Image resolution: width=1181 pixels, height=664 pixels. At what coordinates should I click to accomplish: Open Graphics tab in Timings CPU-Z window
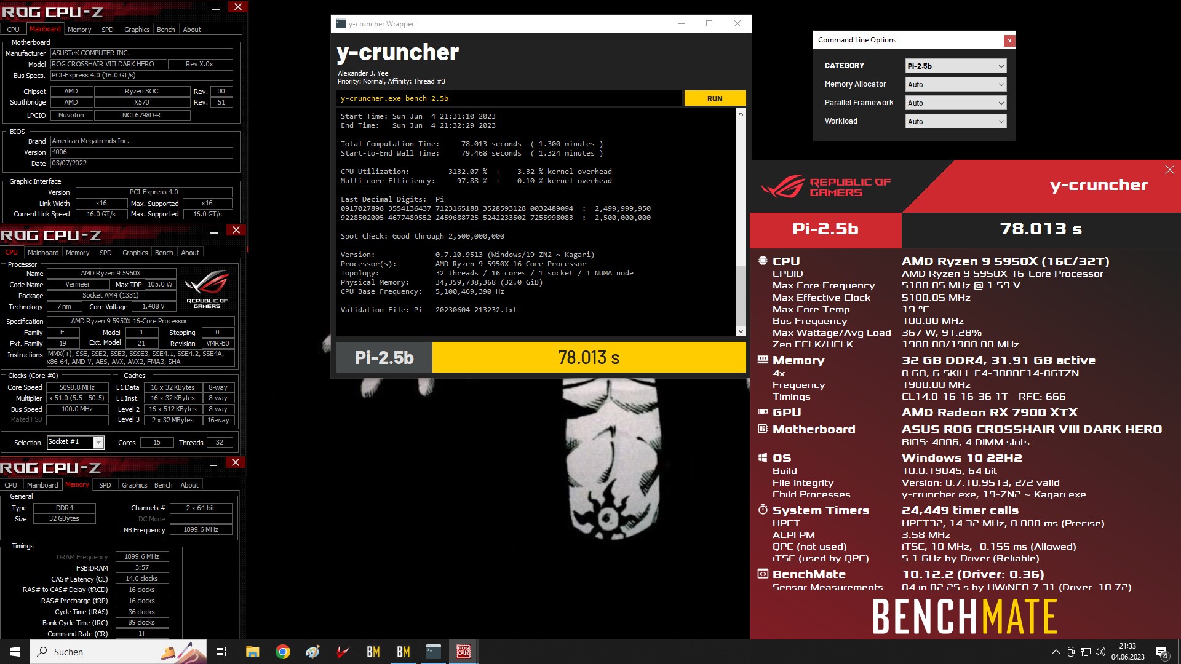pos(135,485)
